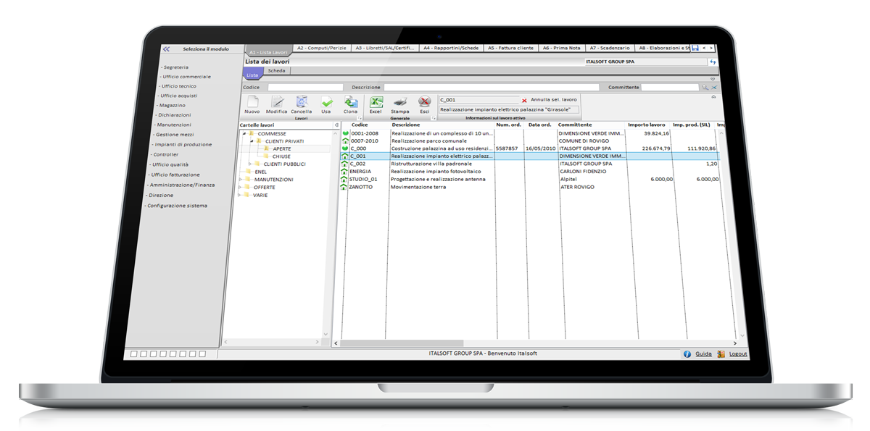Image resolution: width=870 pixels, height=431 pixels.
Task: Click the red X Annulla sel. lavoro
Action: click(x=524, y=100)
